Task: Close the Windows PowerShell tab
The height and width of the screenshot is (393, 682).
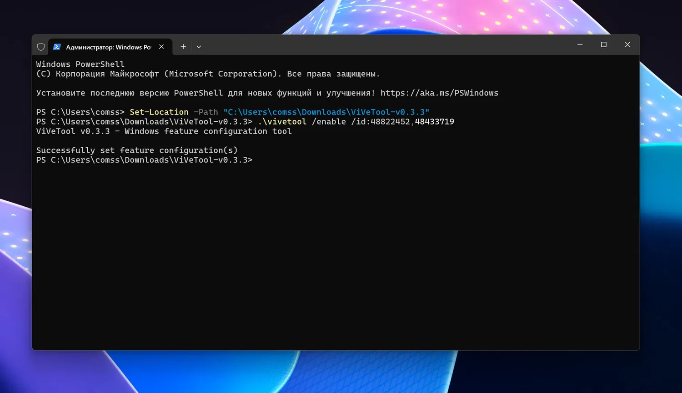Action: click(x=161, y=47)
